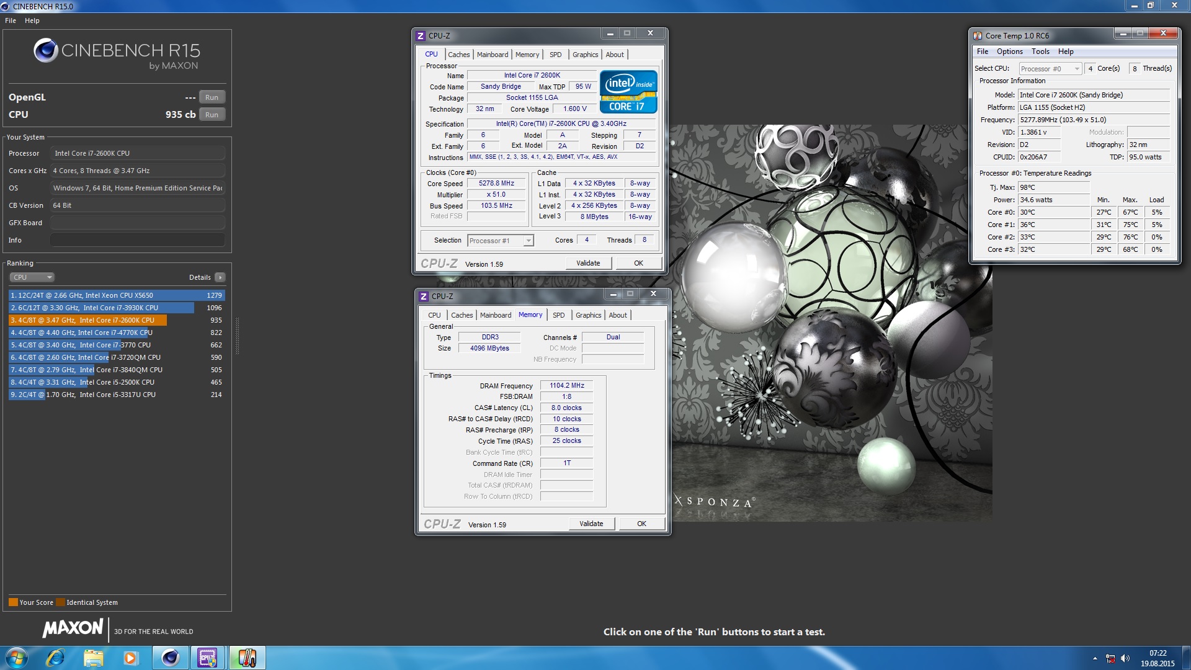Screen dimensions: 1191x670
Task: Click OK in Memory CPU-Z window
Action: (641, 524)
